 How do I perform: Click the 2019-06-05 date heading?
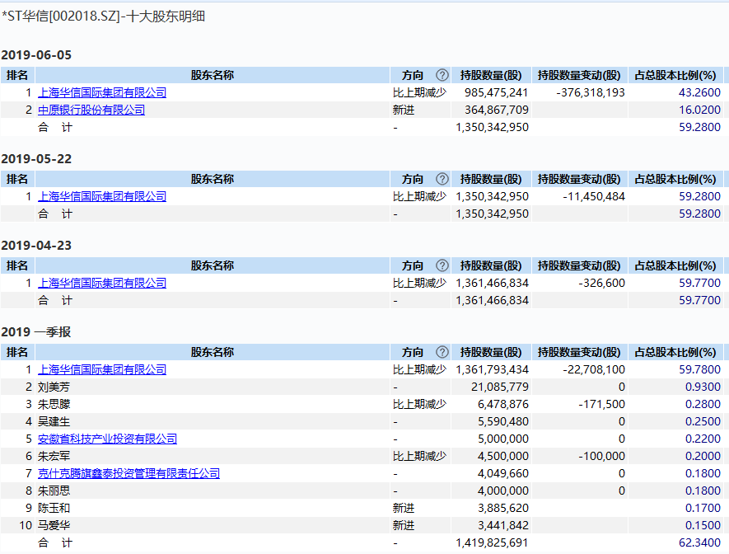pyautogui.click(x=36, y=55)
